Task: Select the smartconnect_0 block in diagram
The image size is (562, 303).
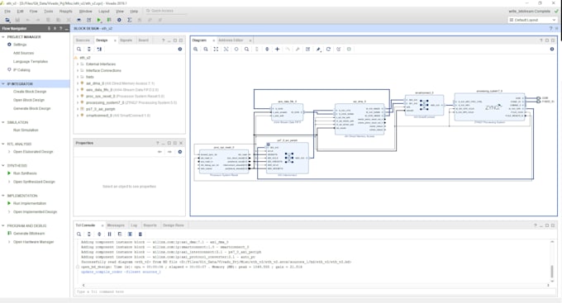Action: tap(424, 105)
